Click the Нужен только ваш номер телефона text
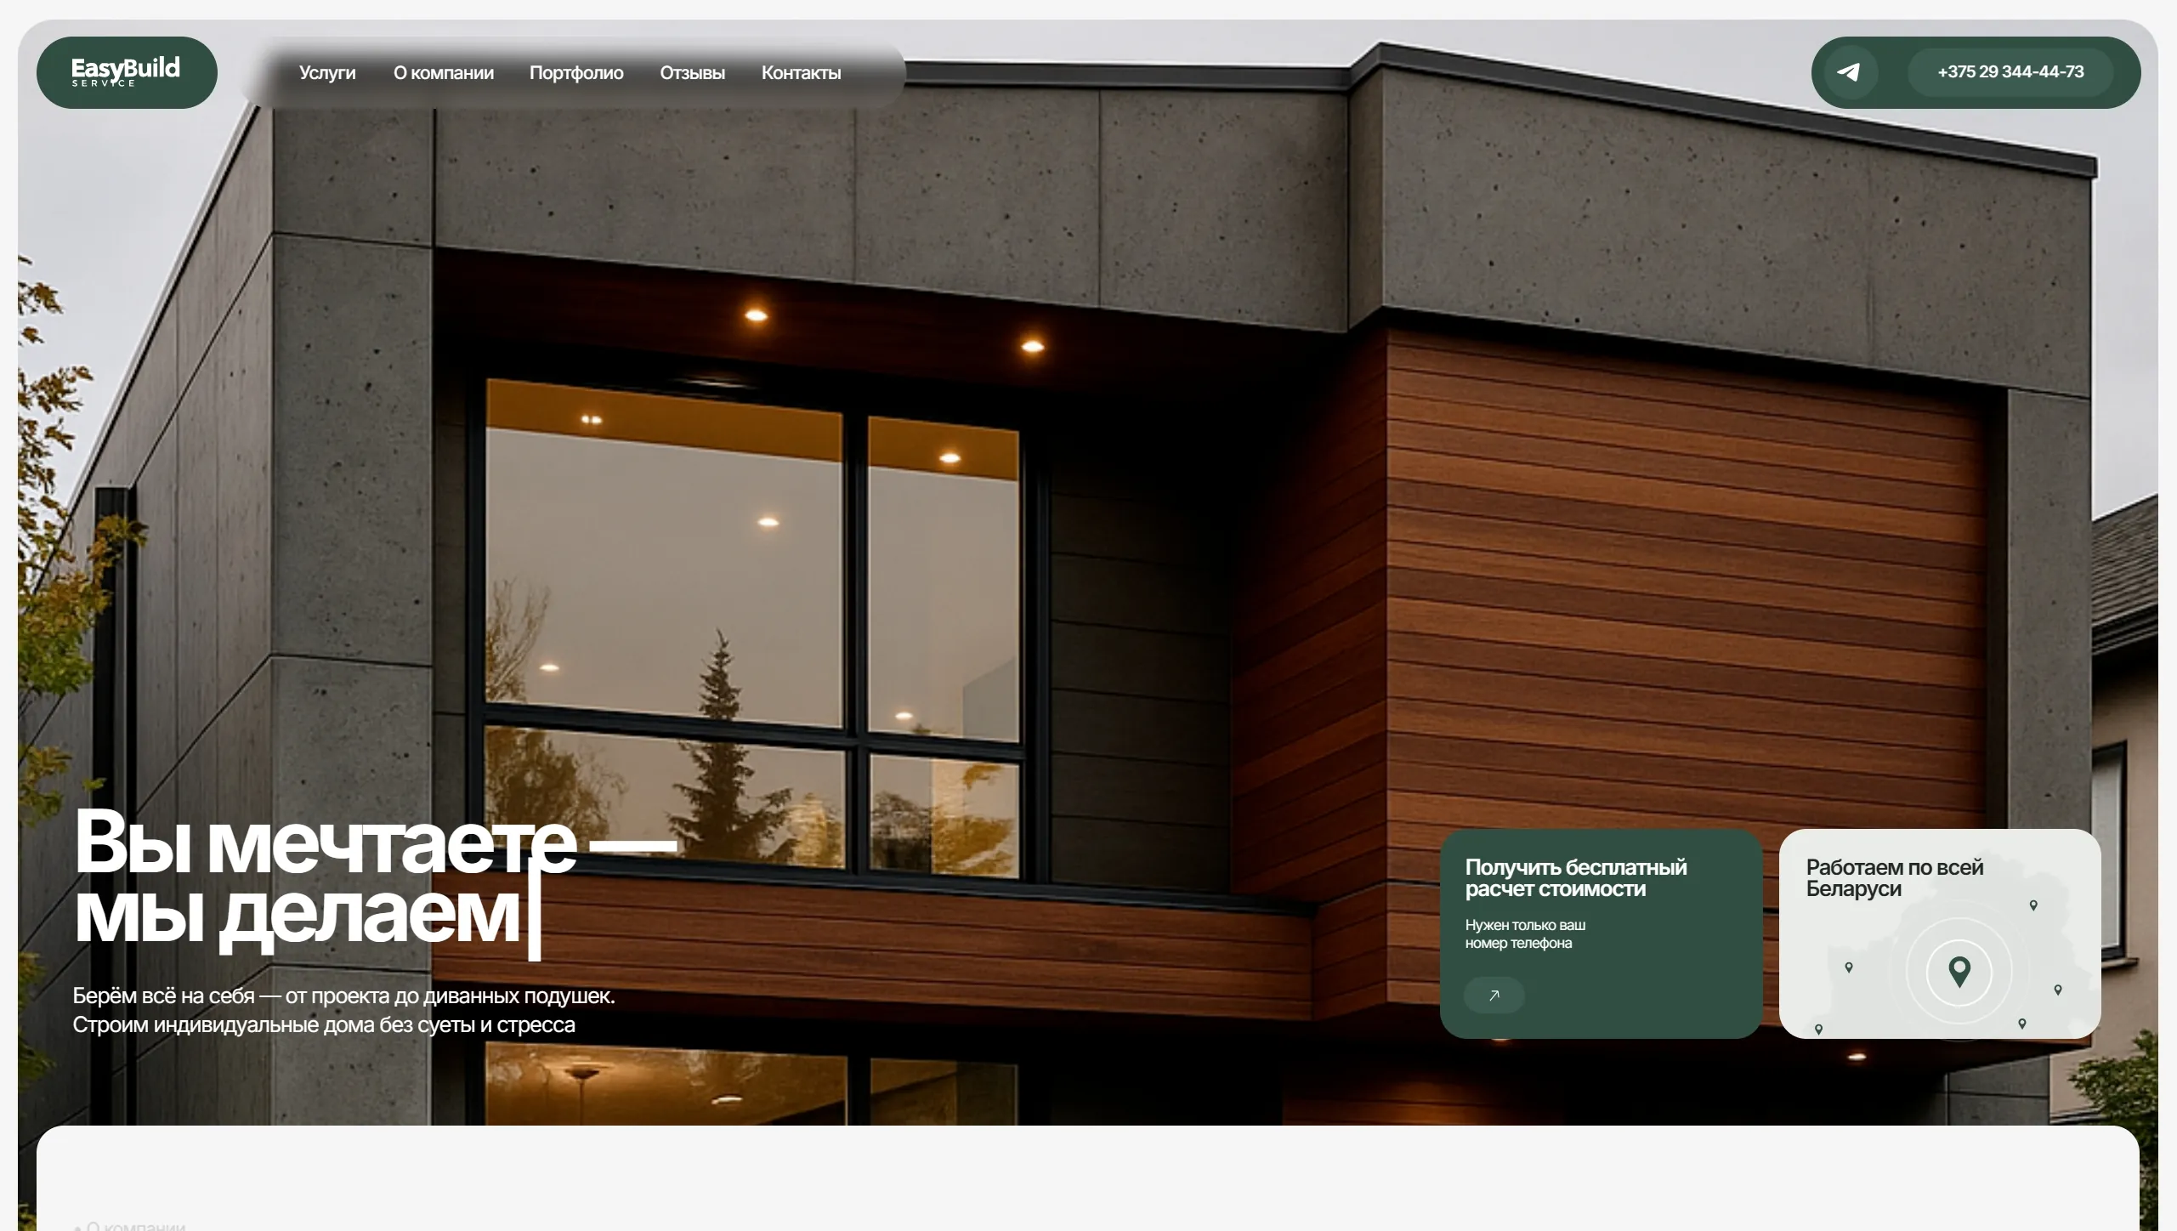Screen dimensions: 2177x1231 (1524, 933)
